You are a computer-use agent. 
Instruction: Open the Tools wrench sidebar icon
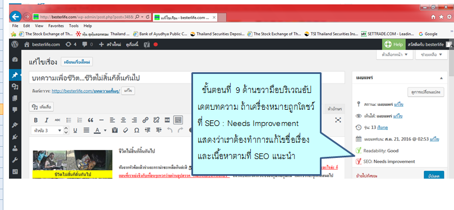click(x=15, y=160)
